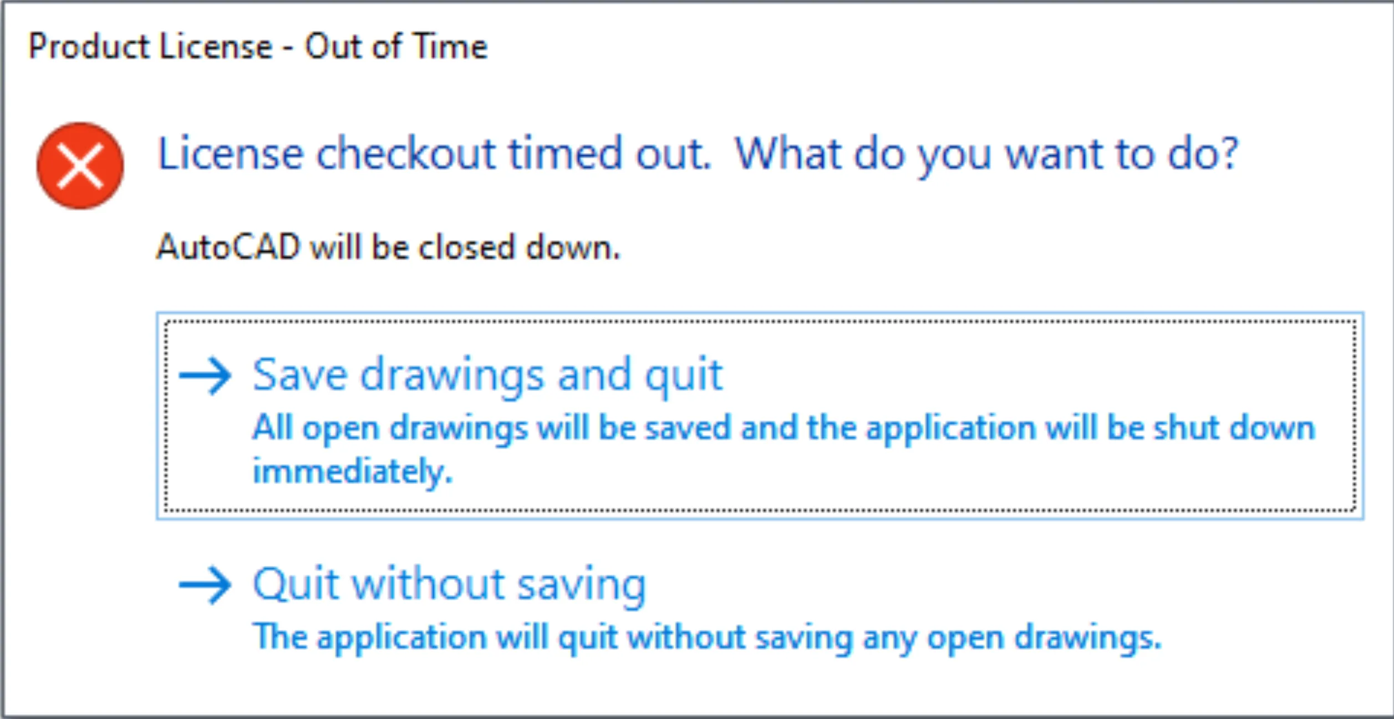Viewport: 1394px width, 719px height.
Task: Choose Quit without saving
Action: point(449,584)
